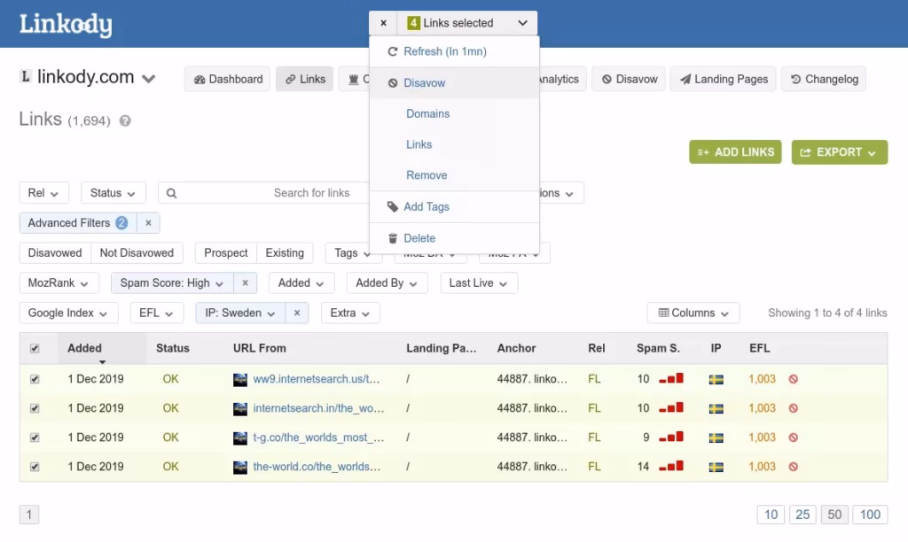Screen dimensions: 908x542
Task: Click the help icon next to Links count
Action: (123, 120)
